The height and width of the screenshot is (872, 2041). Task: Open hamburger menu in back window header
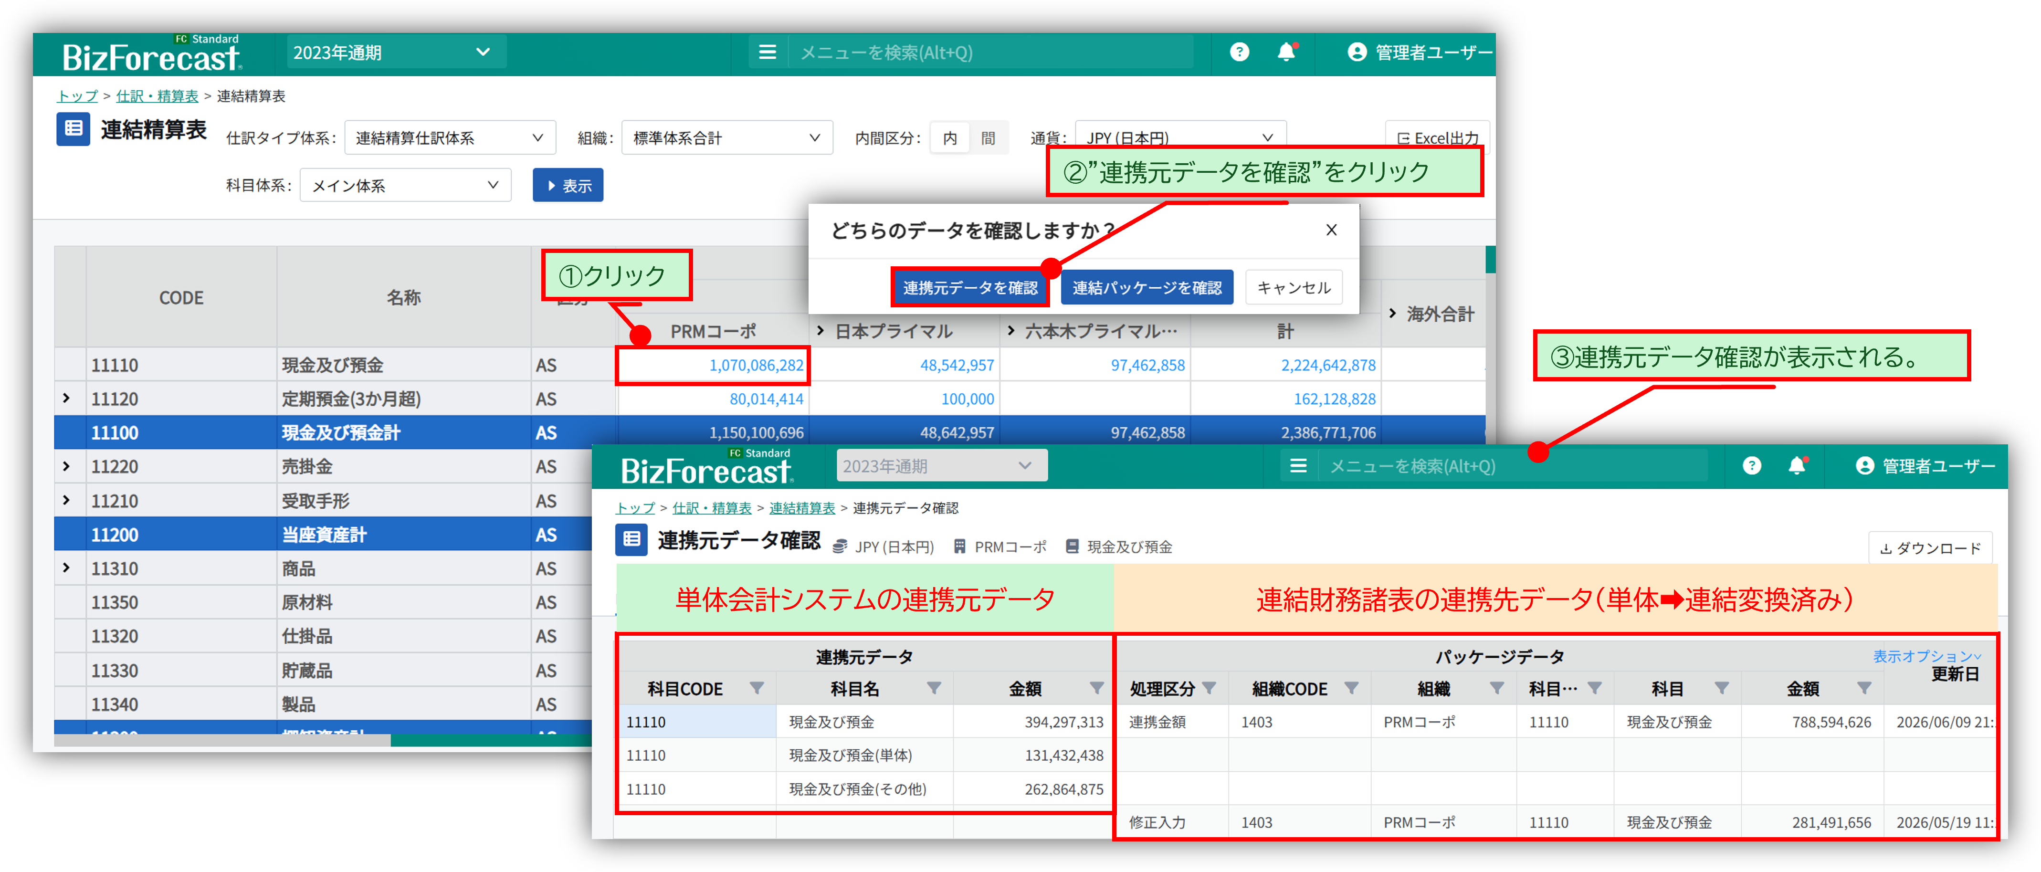tap(767, 53)
